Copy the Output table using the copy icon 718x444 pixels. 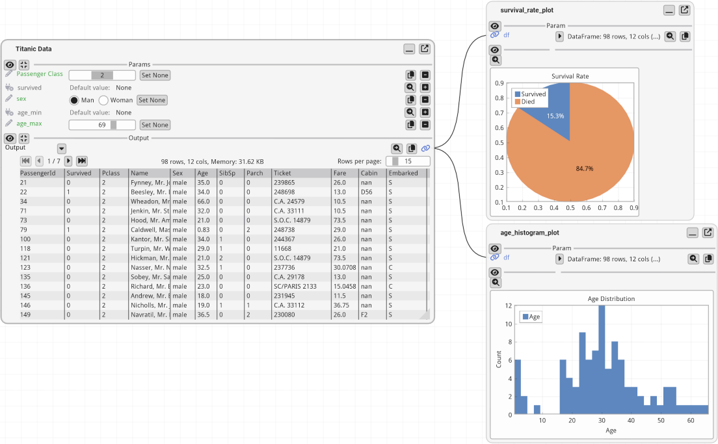tap(410, 148)
